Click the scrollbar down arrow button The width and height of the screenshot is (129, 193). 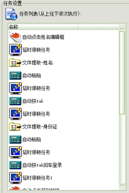[x=122, y=186]
